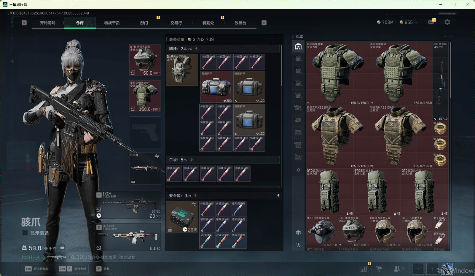Click the E key next-tab icon

pos(264,23)
